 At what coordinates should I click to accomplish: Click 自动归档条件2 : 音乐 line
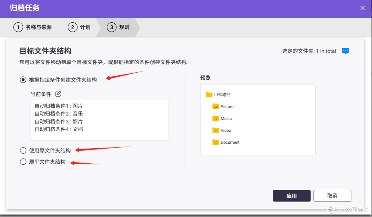(x=59, y=114)
